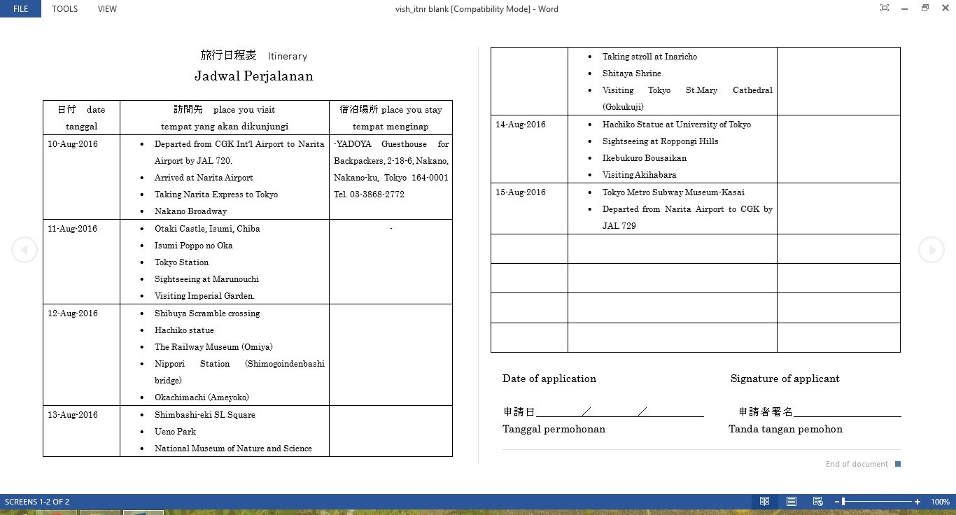956x515 pixels.
Task: Click 'Otaki Castle, Isumi, Chiba' bullet
Action: tap(207, 229)
